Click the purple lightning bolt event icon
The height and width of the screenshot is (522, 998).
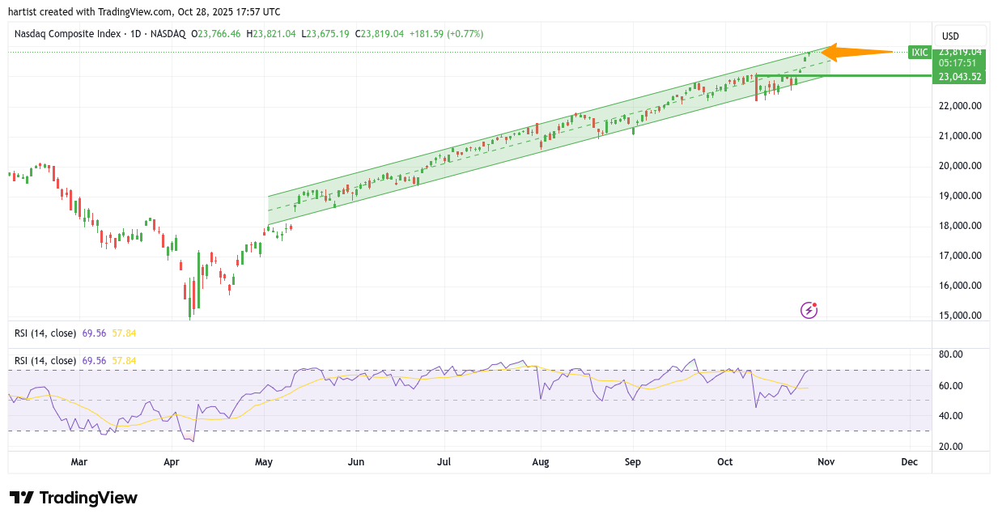coord(809,310)
